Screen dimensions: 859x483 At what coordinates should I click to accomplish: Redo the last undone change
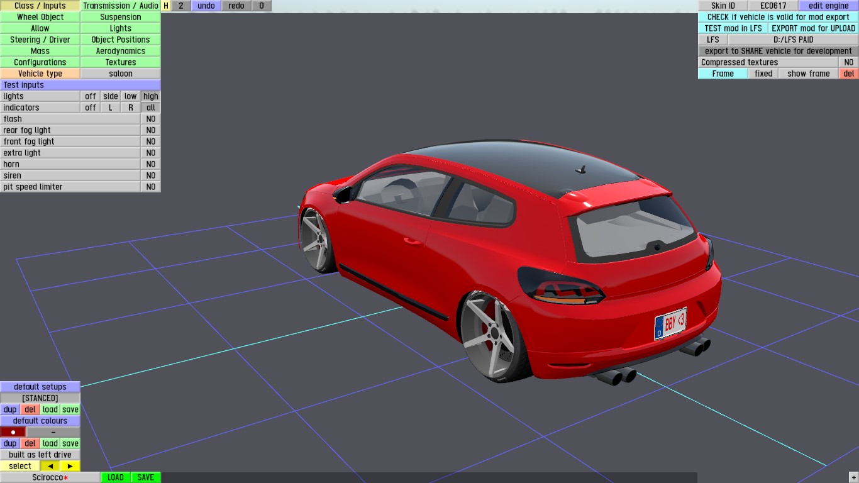click(236, 6)
